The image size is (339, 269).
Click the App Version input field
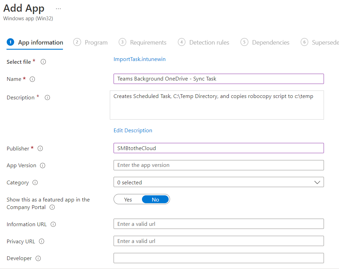point(218,165)
